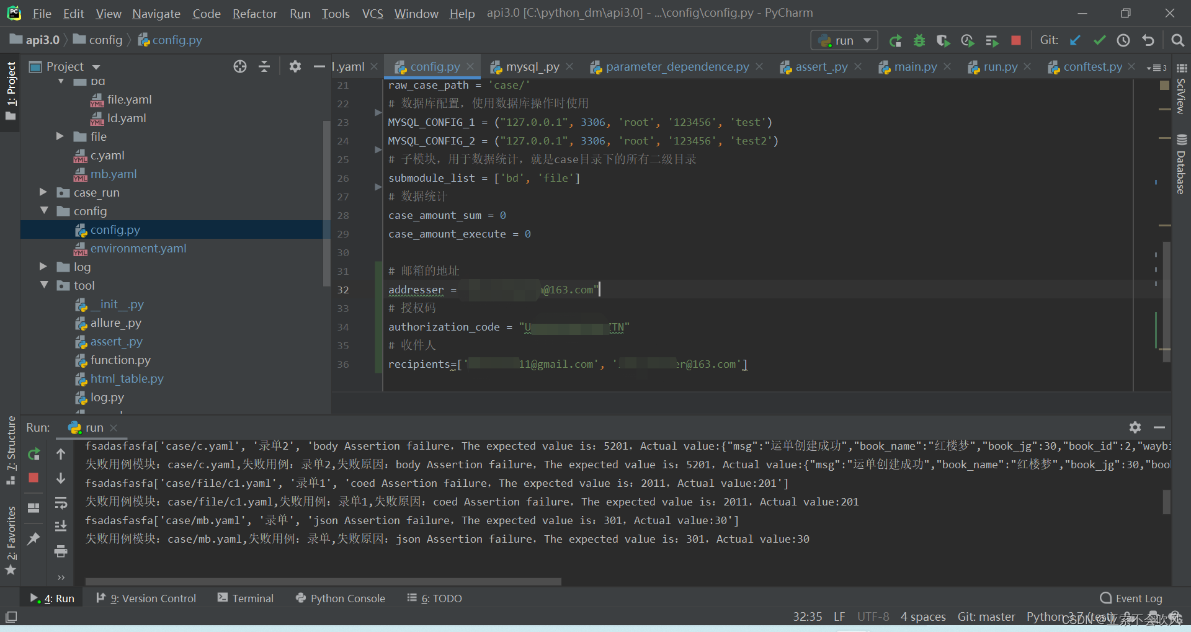The width and height of the screenshot is (1191, 632).
Task: Open Project panel settings gear
Action: tap(295, 66)
